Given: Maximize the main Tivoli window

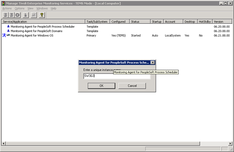Looking at the screenshot, I should click(x=226, y=3).
